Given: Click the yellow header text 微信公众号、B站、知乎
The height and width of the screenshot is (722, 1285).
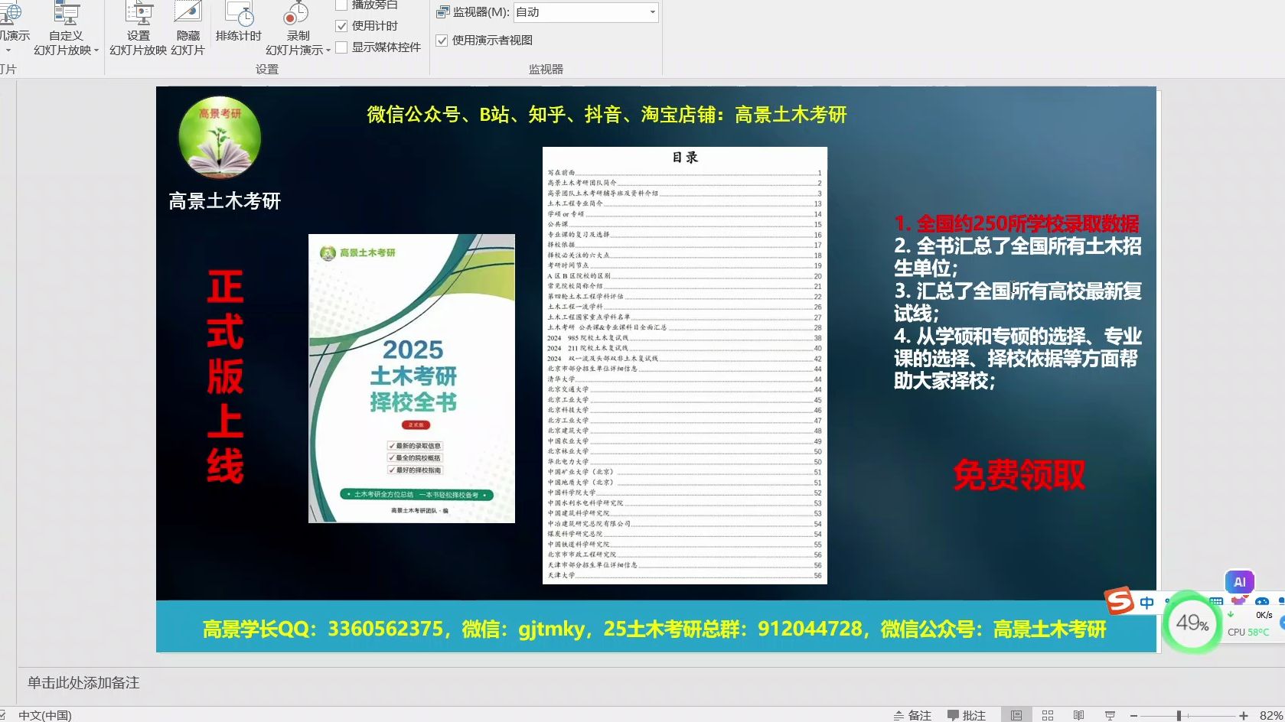Looking at the screenshot, I should coord(607,115).
